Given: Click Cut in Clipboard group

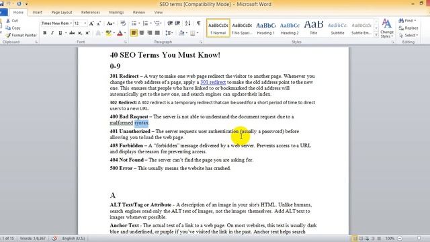Looking at the screenshot, I should click(12, 21).
